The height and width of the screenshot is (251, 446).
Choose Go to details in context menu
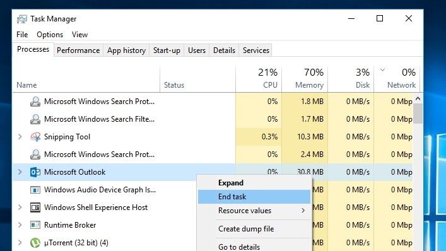click(x=254, y=246)
